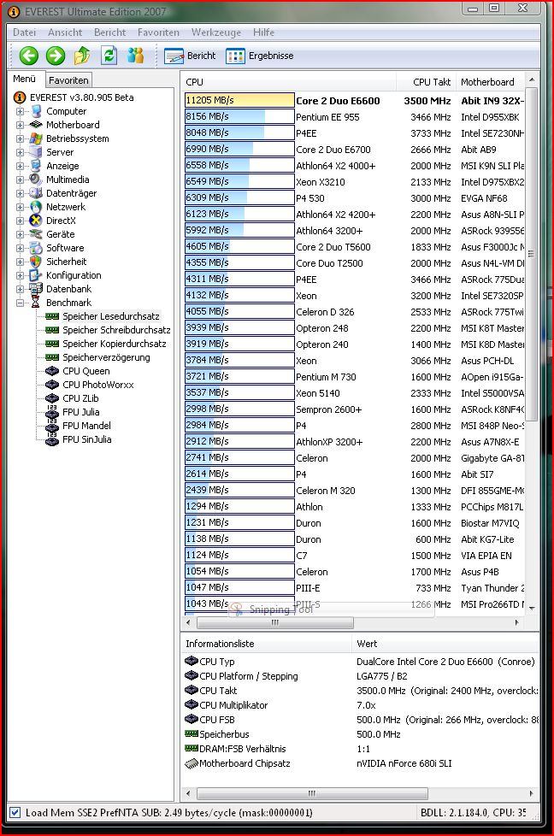Toggle the Load Mem SSE2 status checkbox
Screen dimensions: 554x836
click(x=15, y=813)
